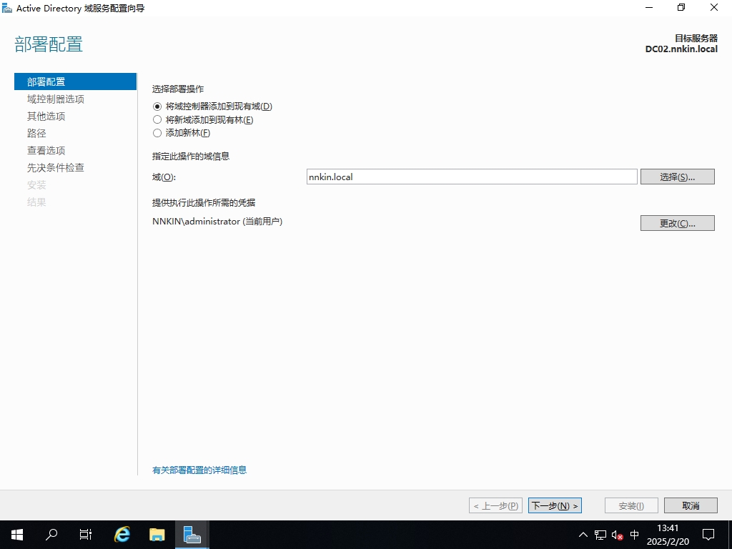Open Task View from the taskbar

[86, 534]
